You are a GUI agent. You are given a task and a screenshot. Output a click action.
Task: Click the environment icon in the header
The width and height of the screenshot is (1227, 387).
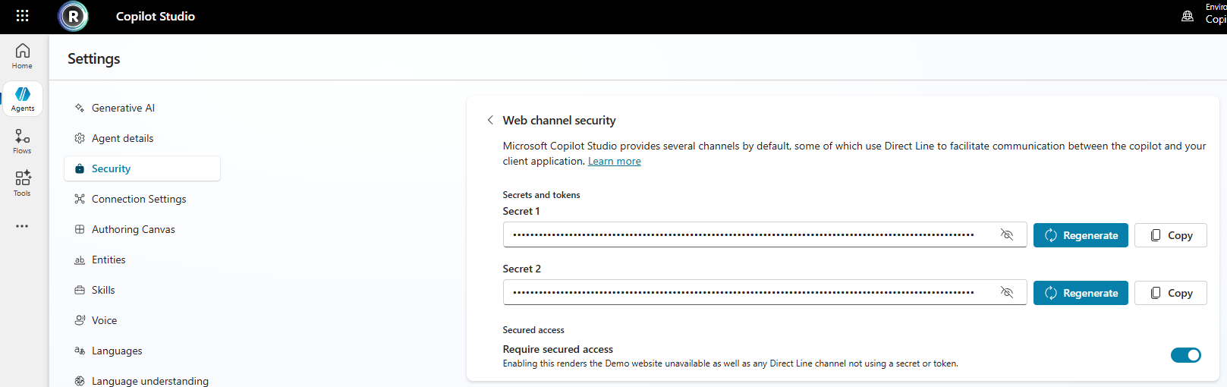coord(1188,16)
